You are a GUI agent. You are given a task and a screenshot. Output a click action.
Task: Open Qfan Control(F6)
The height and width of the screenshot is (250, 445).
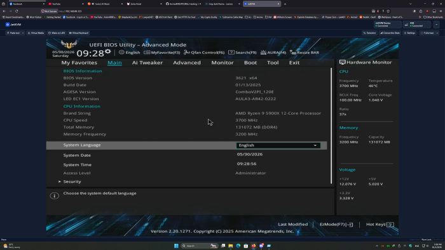pos(204,53)
